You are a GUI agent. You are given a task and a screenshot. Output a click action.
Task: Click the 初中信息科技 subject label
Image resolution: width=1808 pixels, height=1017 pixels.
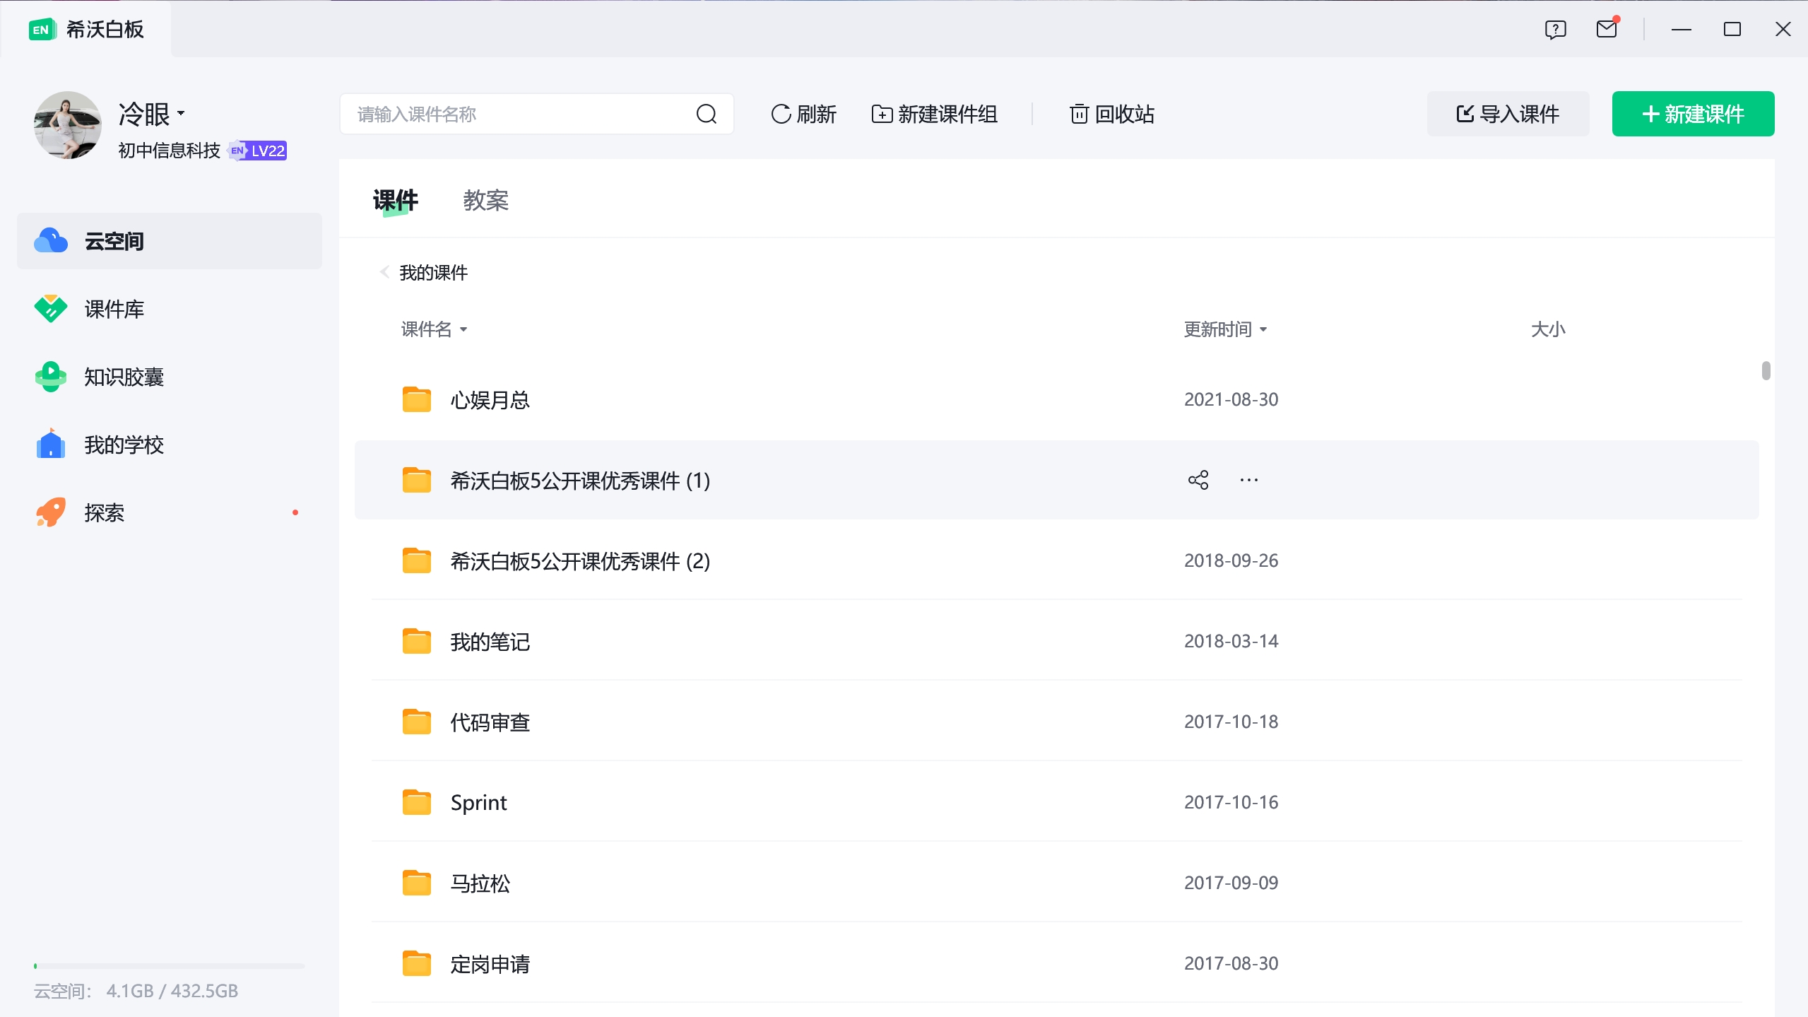tap(170, 151)
